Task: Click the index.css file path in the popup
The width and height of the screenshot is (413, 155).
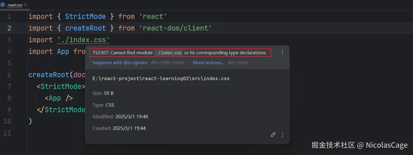Action: tap(161, 79)
